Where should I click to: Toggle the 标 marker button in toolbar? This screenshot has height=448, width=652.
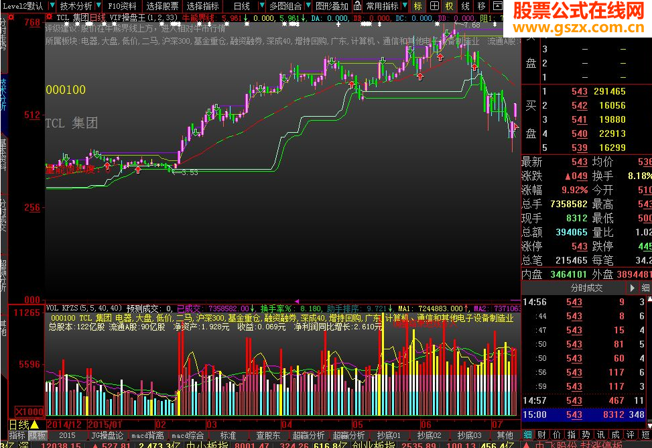(418, 6)
